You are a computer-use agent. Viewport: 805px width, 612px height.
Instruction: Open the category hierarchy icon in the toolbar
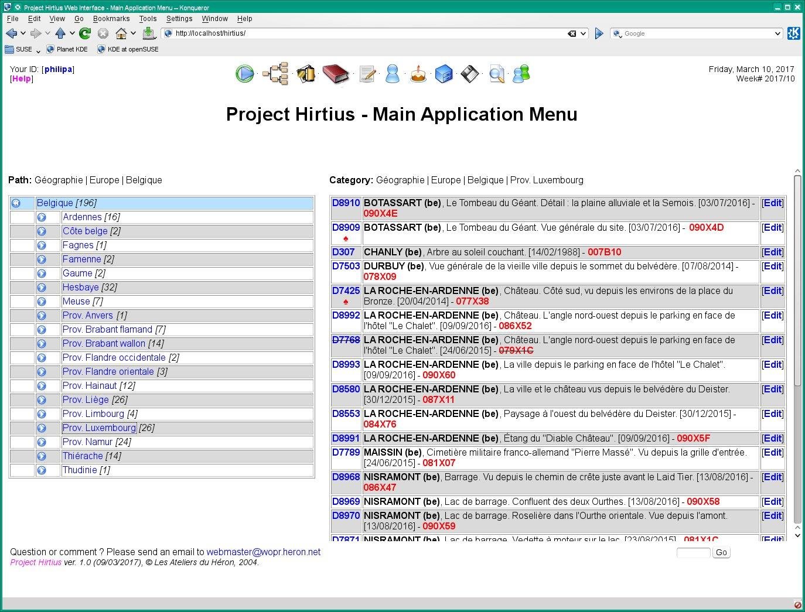tap(275, 73)
